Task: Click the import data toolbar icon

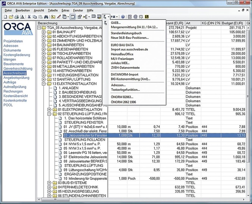Action: (105, 17)
